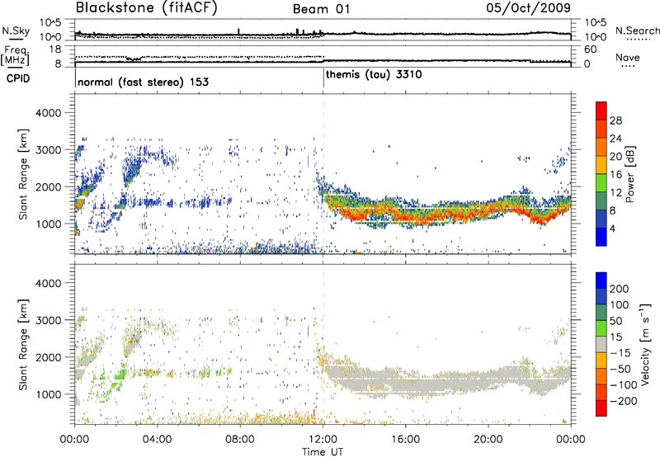Image resolution: width=660 pixels, height=457 pixels.
Task: Click the blue 4–8 dB Power colorbar segment
Action: tap(601, 219)
